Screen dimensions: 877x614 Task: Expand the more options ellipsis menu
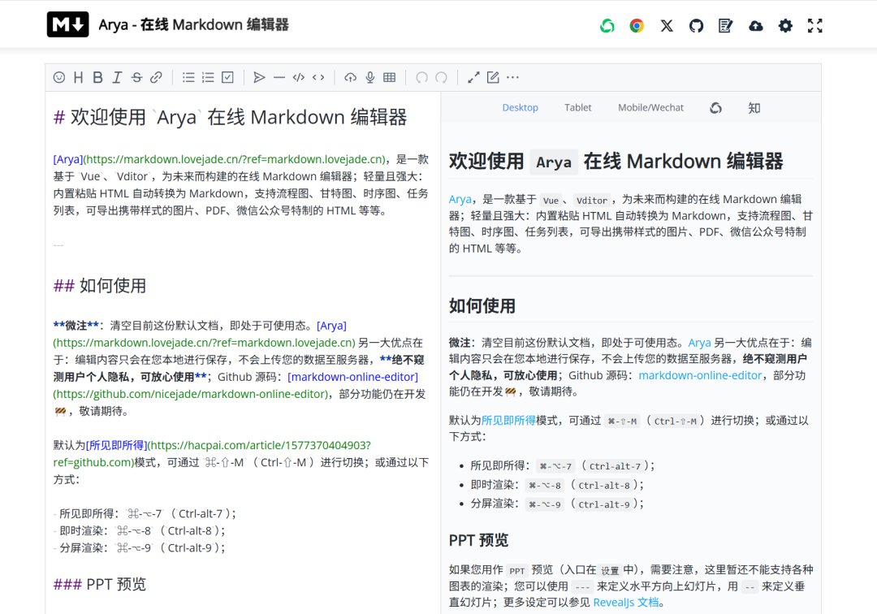coord(512,77)
